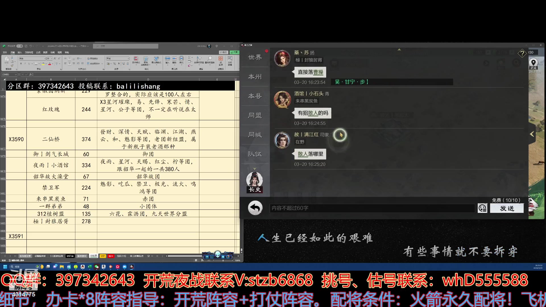Click the new sheet plus button

coord(157,256)
